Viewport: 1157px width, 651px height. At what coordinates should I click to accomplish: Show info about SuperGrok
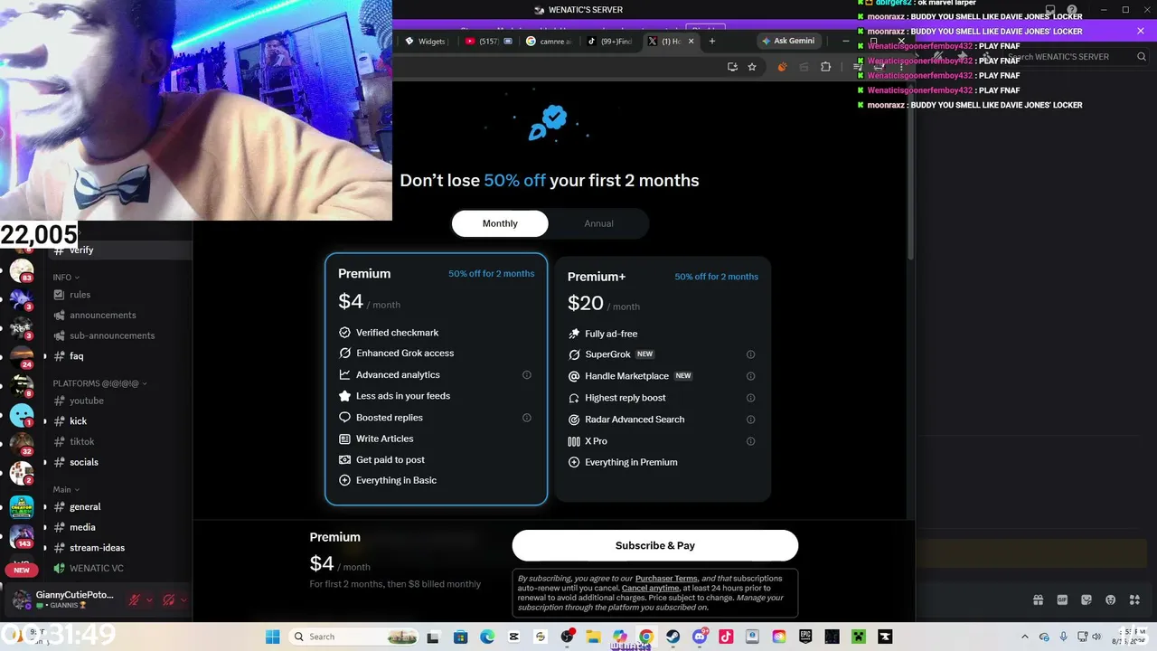point(750,354)
